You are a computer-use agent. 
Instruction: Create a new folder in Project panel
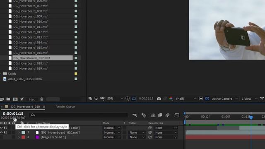coord(8,99)
